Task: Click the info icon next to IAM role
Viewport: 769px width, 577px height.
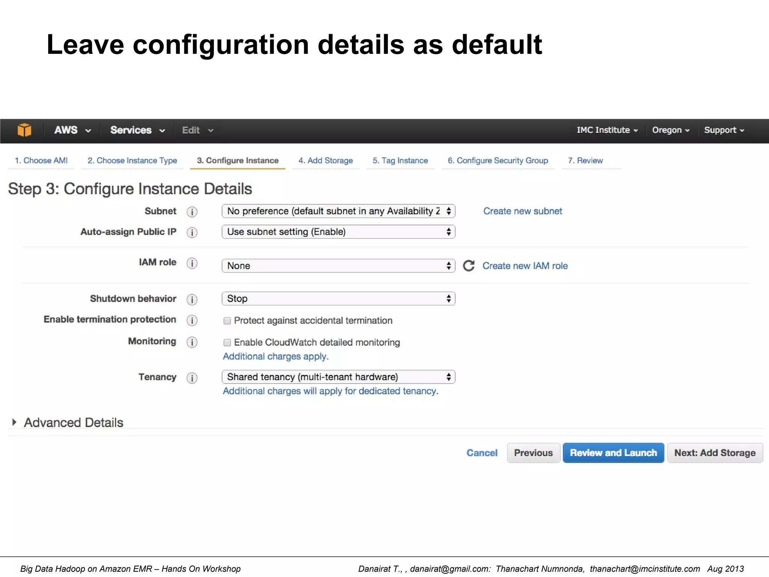Action: click(192, 263)
